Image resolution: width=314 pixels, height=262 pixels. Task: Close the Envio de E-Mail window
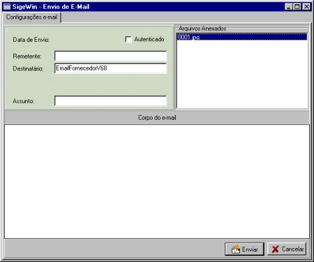click(x=306, y=7)
